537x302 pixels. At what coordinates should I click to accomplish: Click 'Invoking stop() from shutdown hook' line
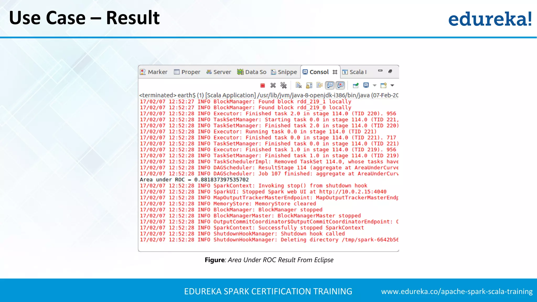pos(254,186)
